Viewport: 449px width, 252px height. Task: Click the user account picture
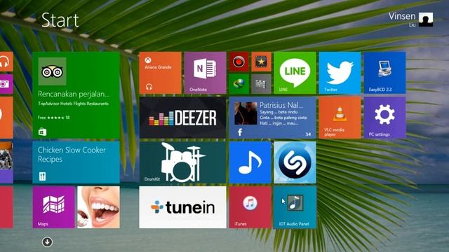426,20
